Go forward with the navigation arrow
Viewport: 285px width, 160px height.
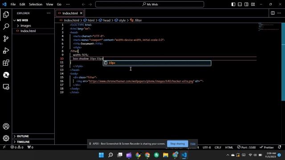point(90,4)
